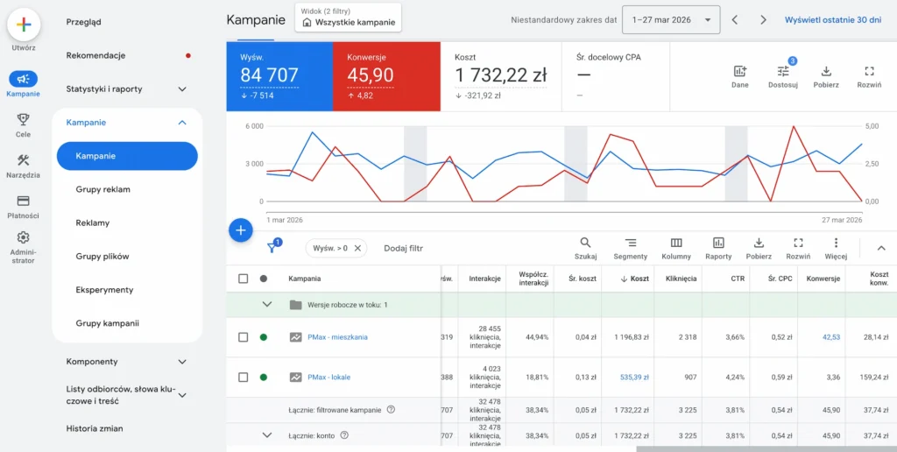The image size is (897, 452).
Task: Expand Statystyki i raporty section
Action: [x=182, y=89]
